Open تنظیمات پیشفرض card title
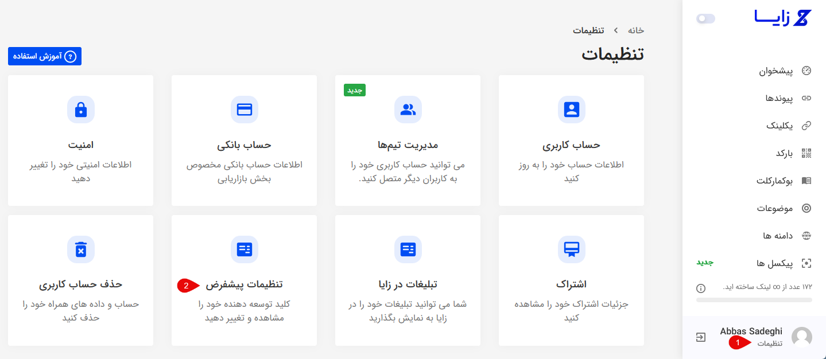This screenshot has height=359, width=826. click(244, 284)
